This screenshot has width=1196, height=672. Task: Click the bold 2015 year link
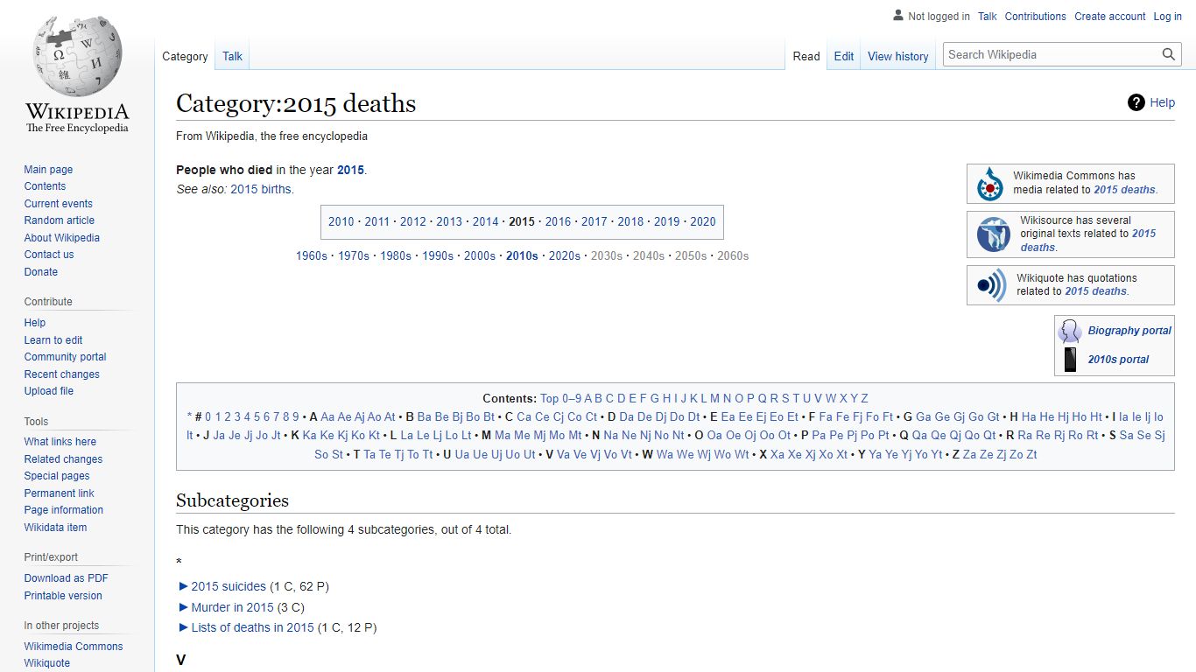point(350,170)
